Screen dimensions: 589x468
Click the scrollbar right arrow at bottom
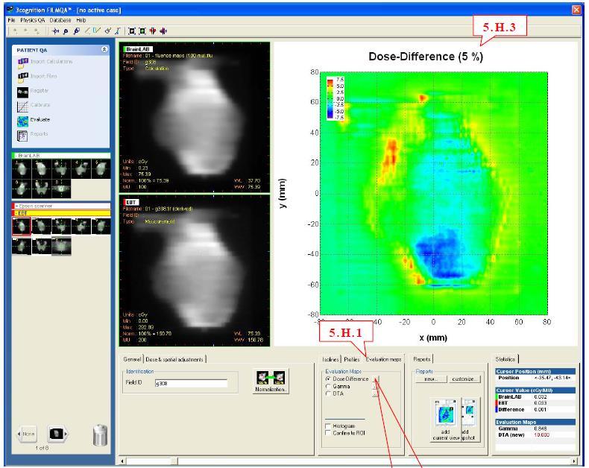[x=574, y=461]
